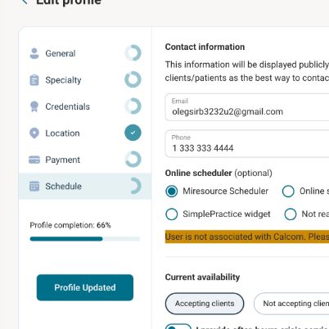Screen dimensions: 329x329
Task: Click the Payment credit card icon
Action: (x=34, y=160)
